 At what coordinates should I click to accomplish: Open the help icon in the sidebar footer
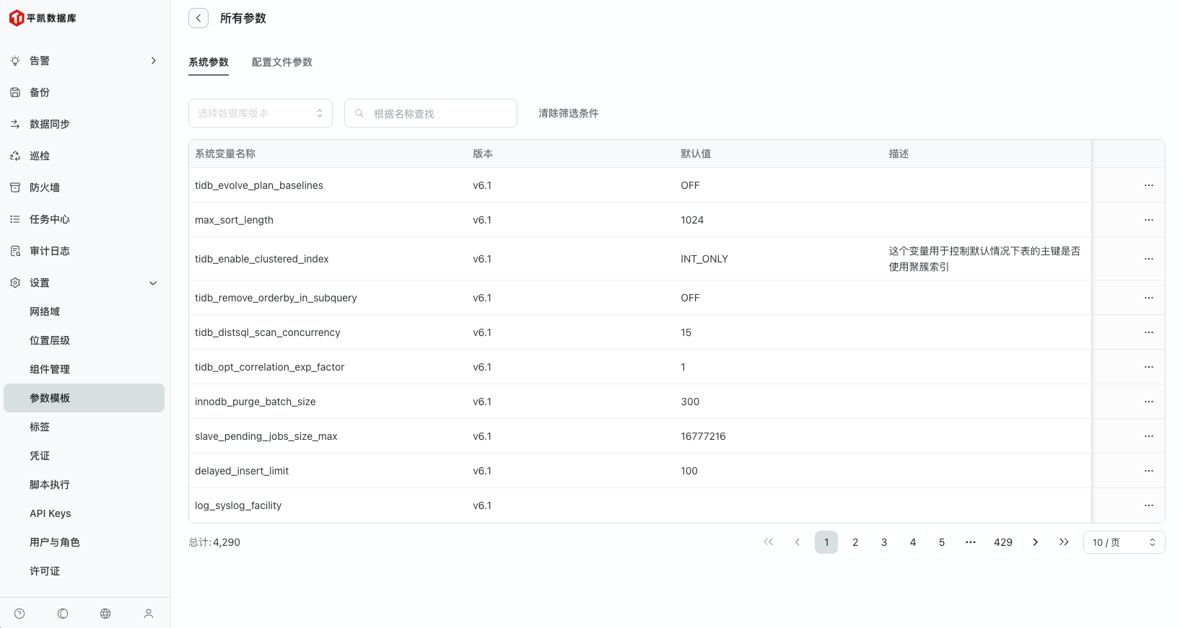(19, 614)
